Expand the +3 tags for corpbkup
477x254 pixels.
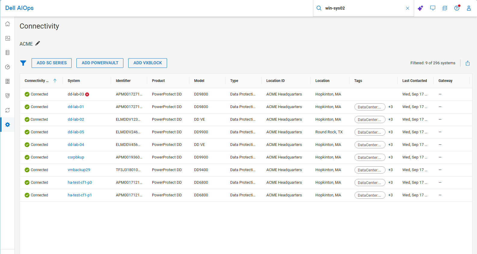[x=390, y=157]
